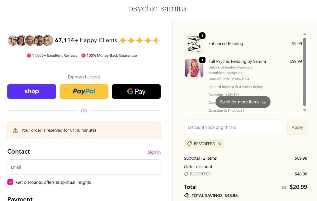
Task: Click the Money-Back Guarantee check badge
Action: pos(83,56)
